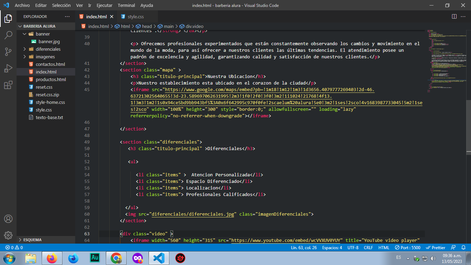471x265 pixels.
Task: Open the Terminal menu
Action: pyautogui.click(x=126, y=5)
